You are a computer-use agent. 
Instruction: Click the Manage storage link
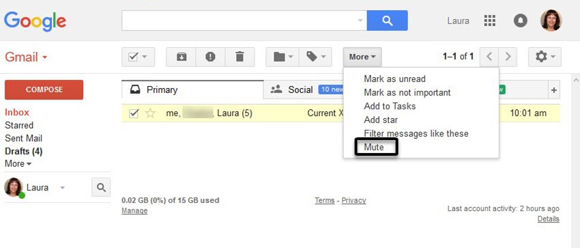click(x=134, y=210)
